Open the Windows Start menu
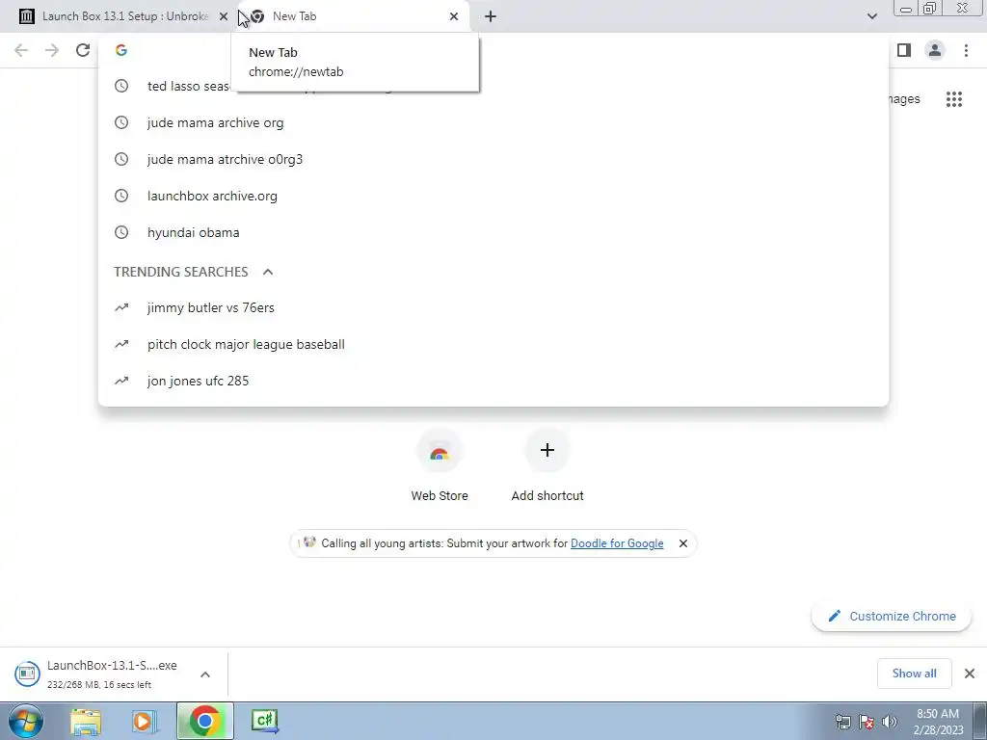 pyautogui.click(x=26, y=721)
